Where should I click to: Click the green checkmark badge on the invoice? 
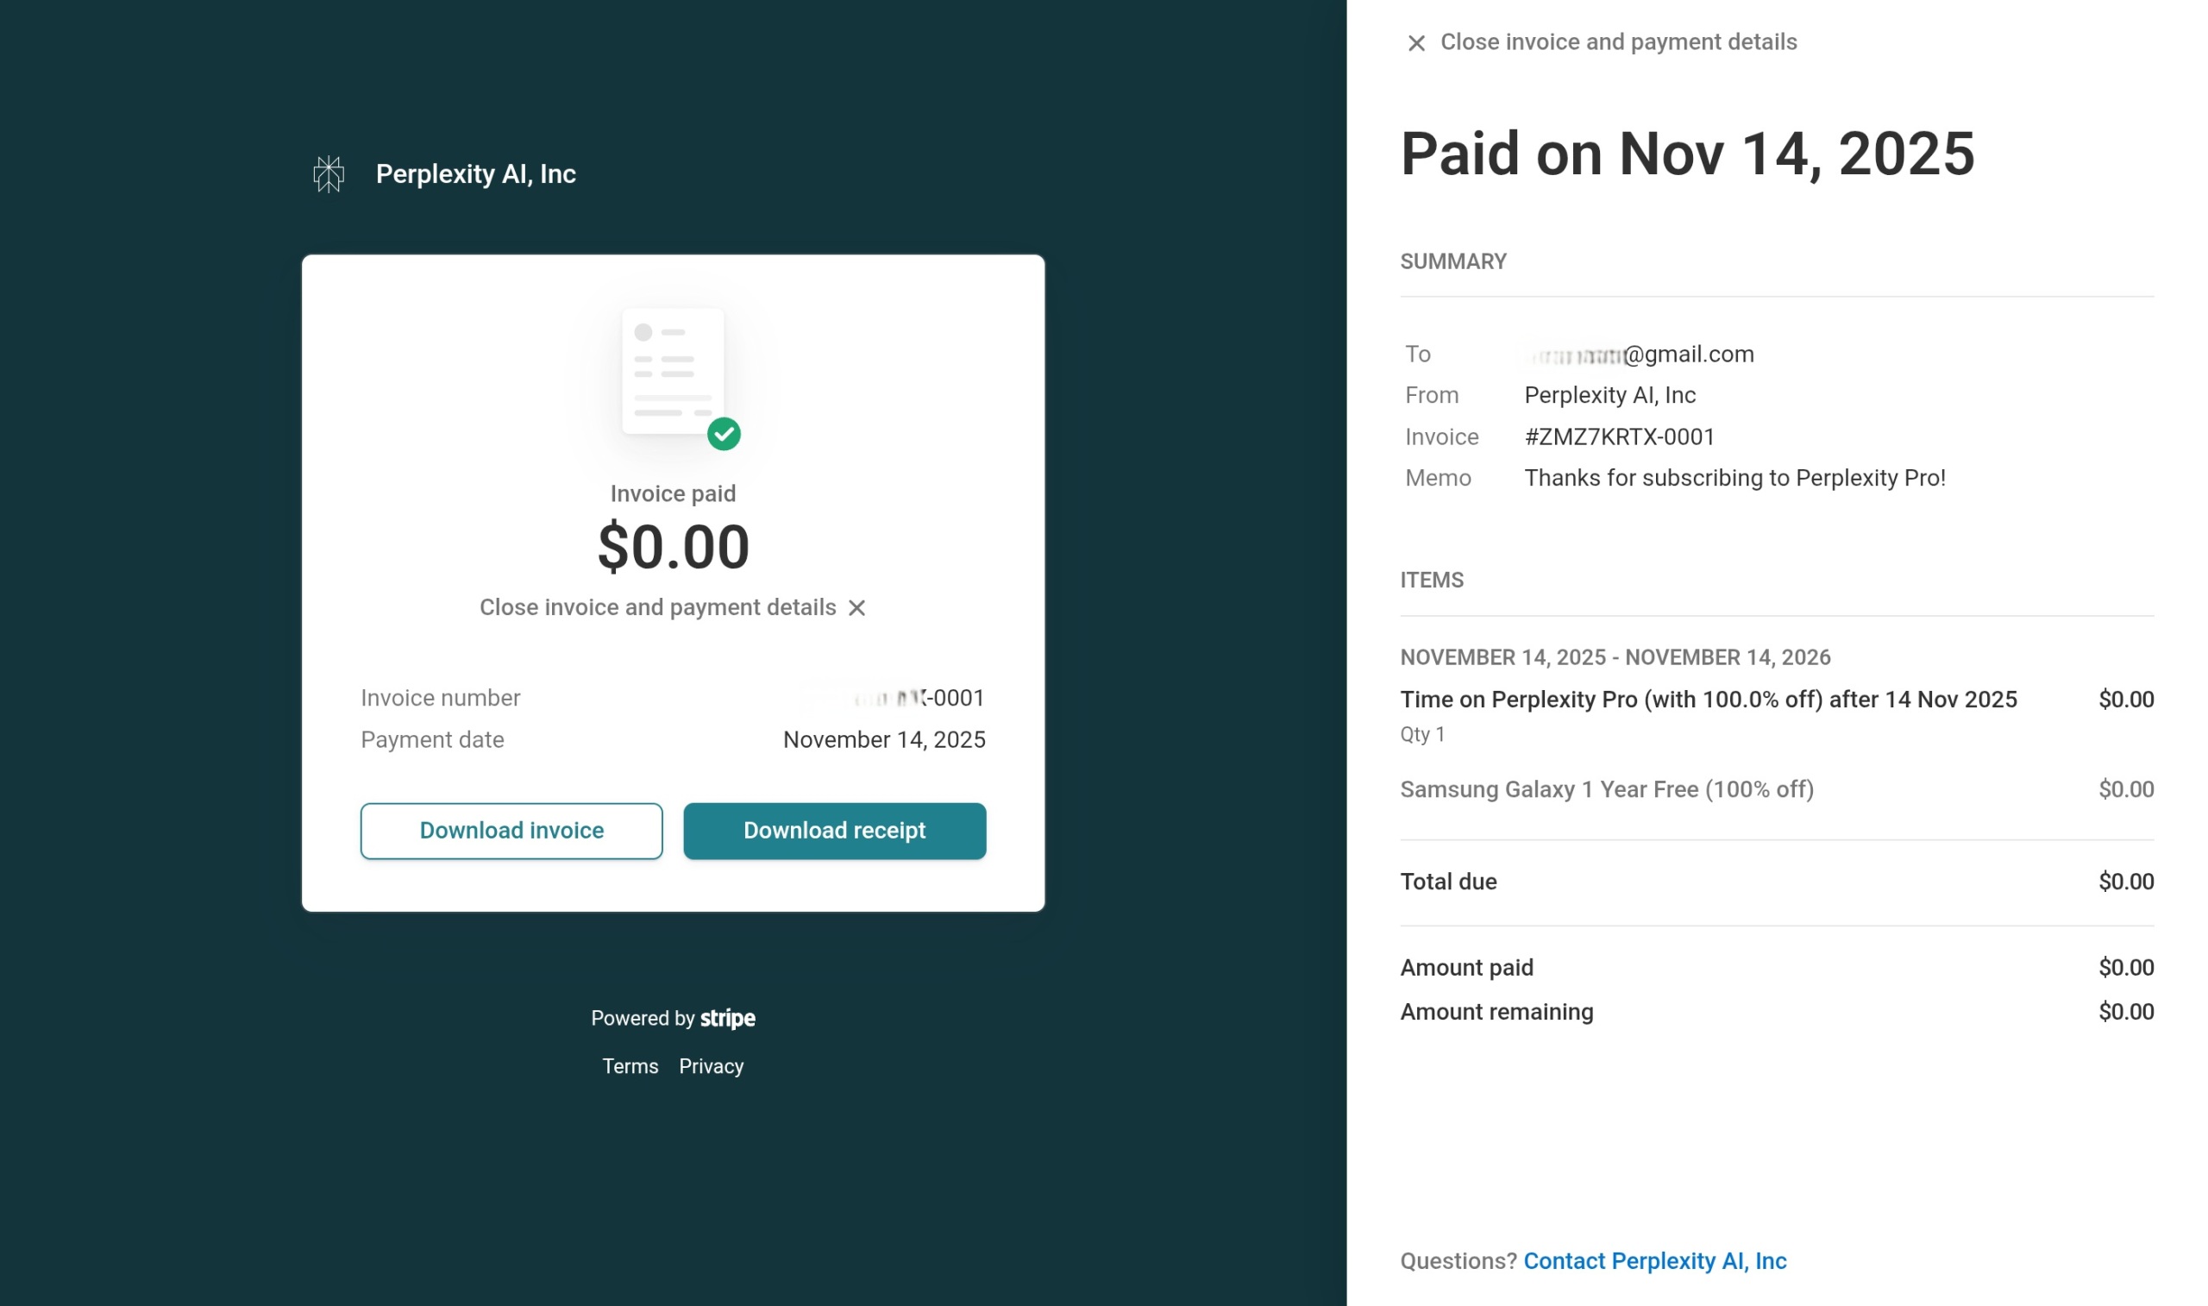pyautogui.click(x=724, y=434)
